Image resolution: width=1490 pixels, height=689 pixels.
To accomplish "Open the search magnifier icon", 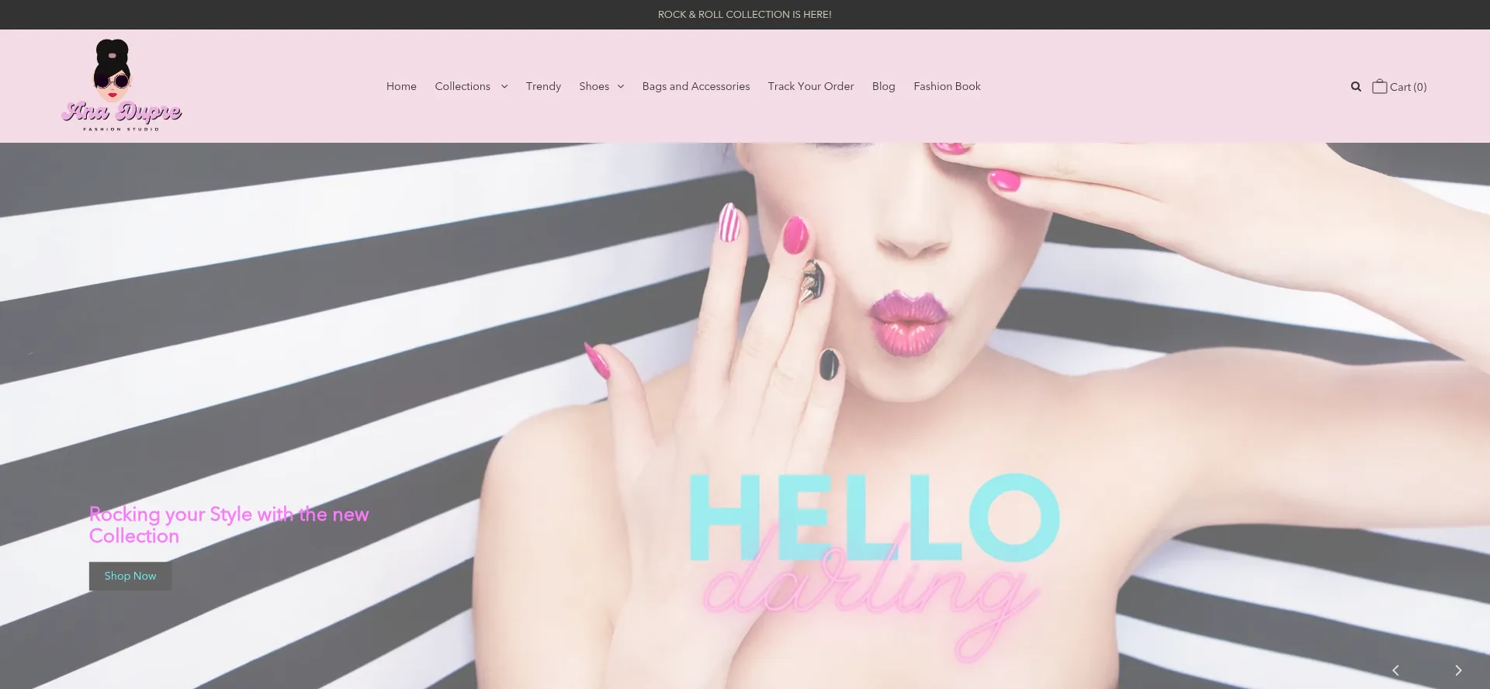I will [x=1356, y=87].
